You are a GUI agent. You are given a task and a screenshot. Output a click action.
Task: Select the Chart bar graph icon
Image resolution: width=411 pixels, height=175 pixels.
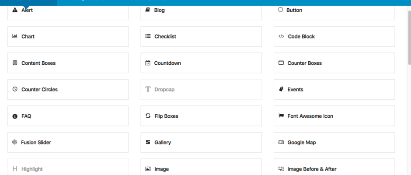pyautogui.click(x=15, y=37)
